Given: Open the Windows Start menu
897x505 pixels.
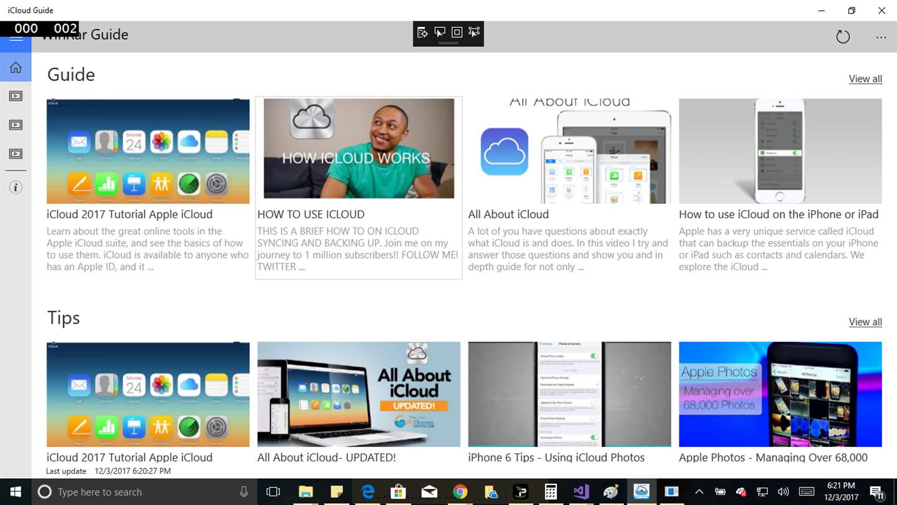Looking at the screenshot, I should coord(15,492).
